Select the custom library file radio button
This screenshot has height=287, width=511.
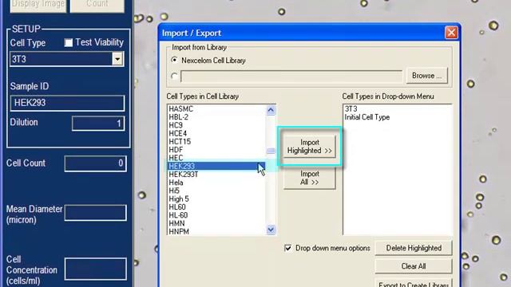coord(174,77)
